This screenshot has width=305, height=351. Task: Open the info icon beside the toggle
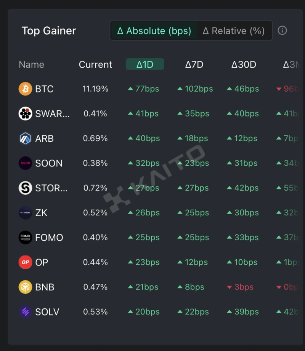click(x=282, y=31)
